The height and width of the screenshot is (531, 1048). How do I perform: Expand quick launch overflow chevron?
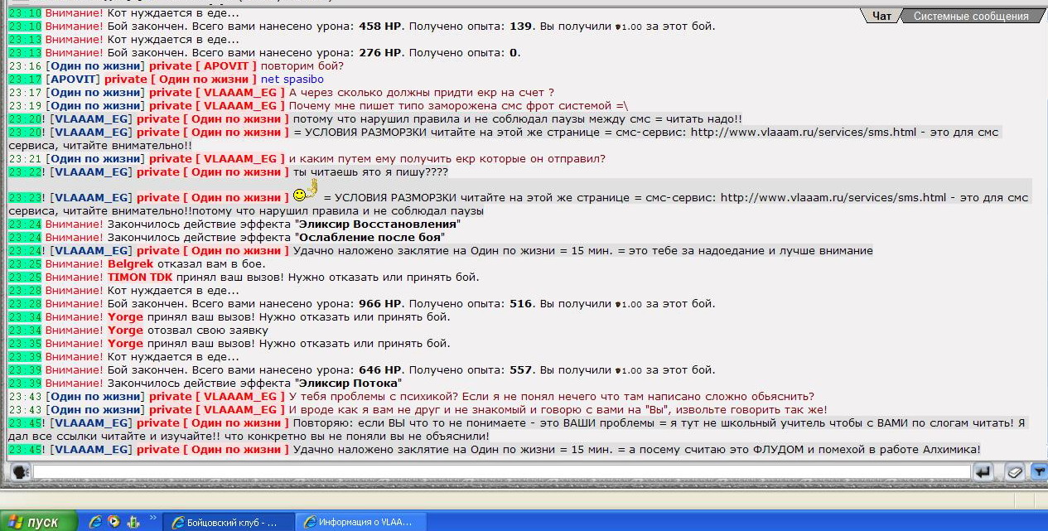point(152,519)
